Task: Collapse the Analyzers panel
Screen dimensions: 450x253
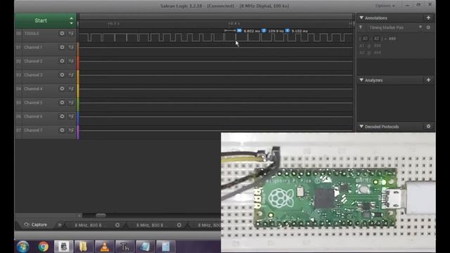Action: point(361,80)
